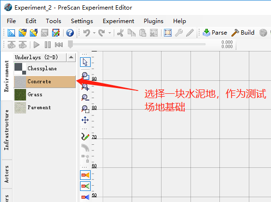The image size is (271, 202).
Task: Click the Pause simulation button
Action: coord(48,45)
